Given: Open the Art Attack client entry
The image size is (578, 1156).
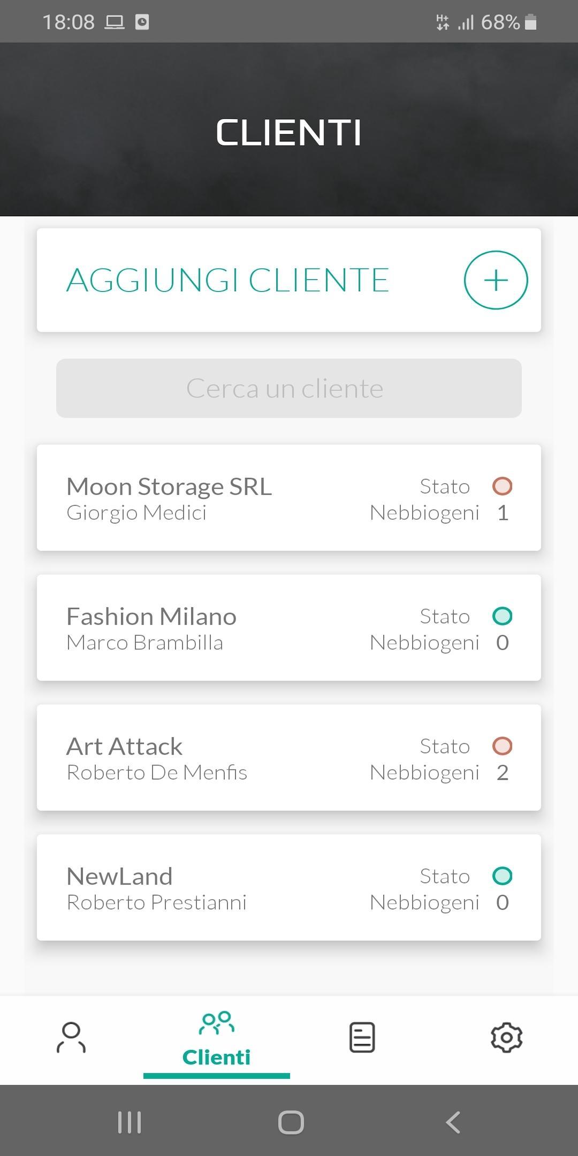Looking at the screenshot, I should 289,758.
